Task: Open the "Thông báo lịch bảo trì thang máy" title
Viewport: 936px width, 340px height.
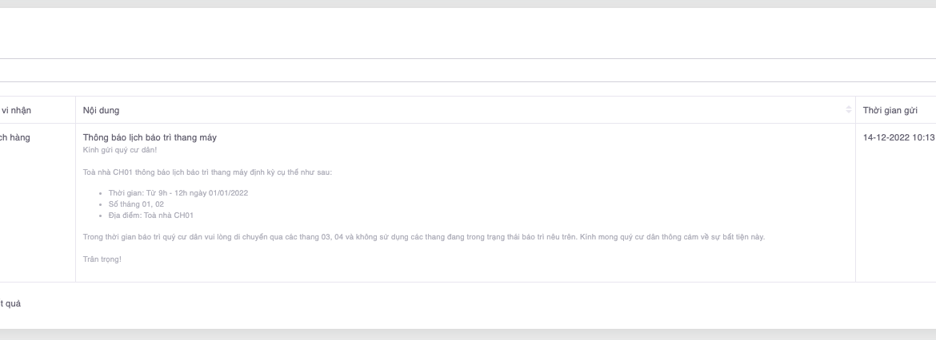Action: pos(150,137)
